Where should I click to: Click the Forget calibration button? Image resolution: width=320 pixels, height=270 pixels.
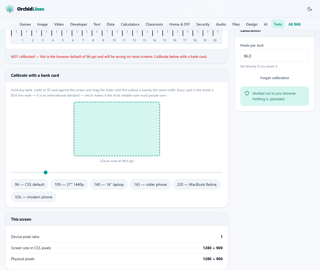(x=275, y=78)
